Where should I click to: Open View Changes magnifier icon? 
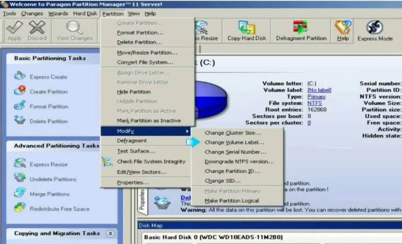pos(75,28)
